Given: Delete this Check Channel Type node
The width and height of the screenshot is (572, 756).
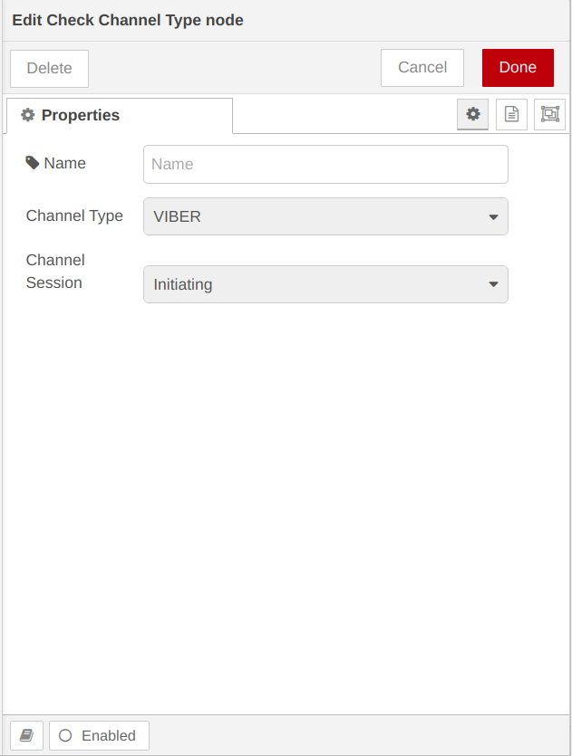Looking at the screenshot, I should tap(49, 69).
